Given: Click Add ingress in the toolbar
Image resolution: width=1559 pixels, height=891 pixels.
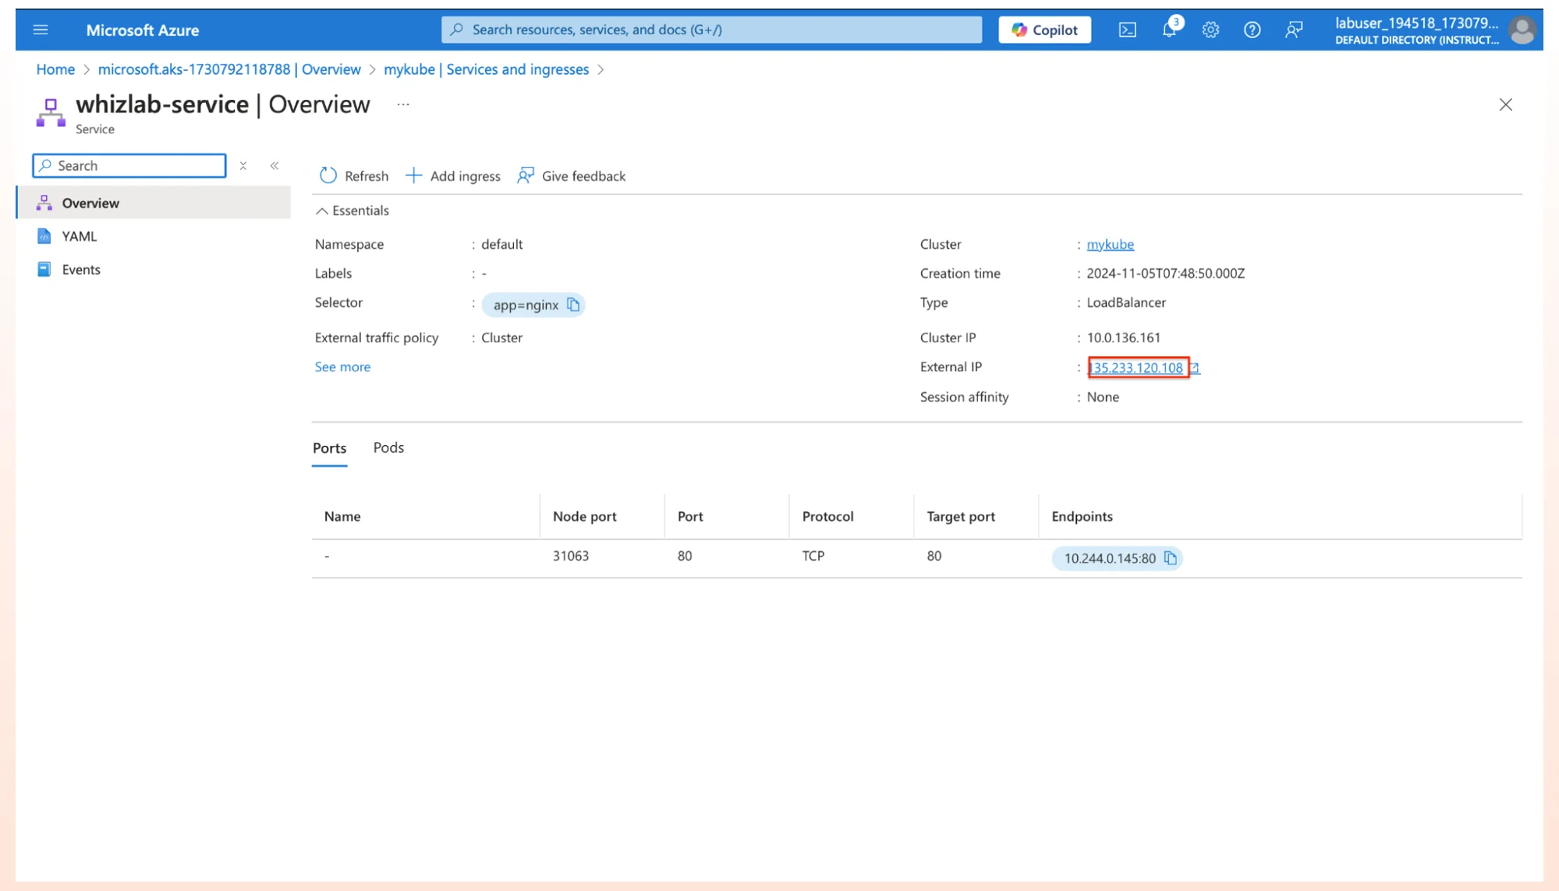Looking at the screenshot, I should click(x=453, y=176).
